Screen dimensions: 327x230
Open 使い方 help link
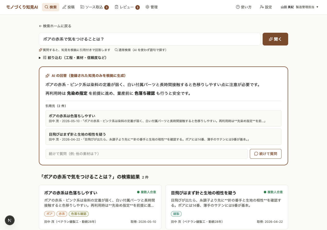(x=244, y=7)
